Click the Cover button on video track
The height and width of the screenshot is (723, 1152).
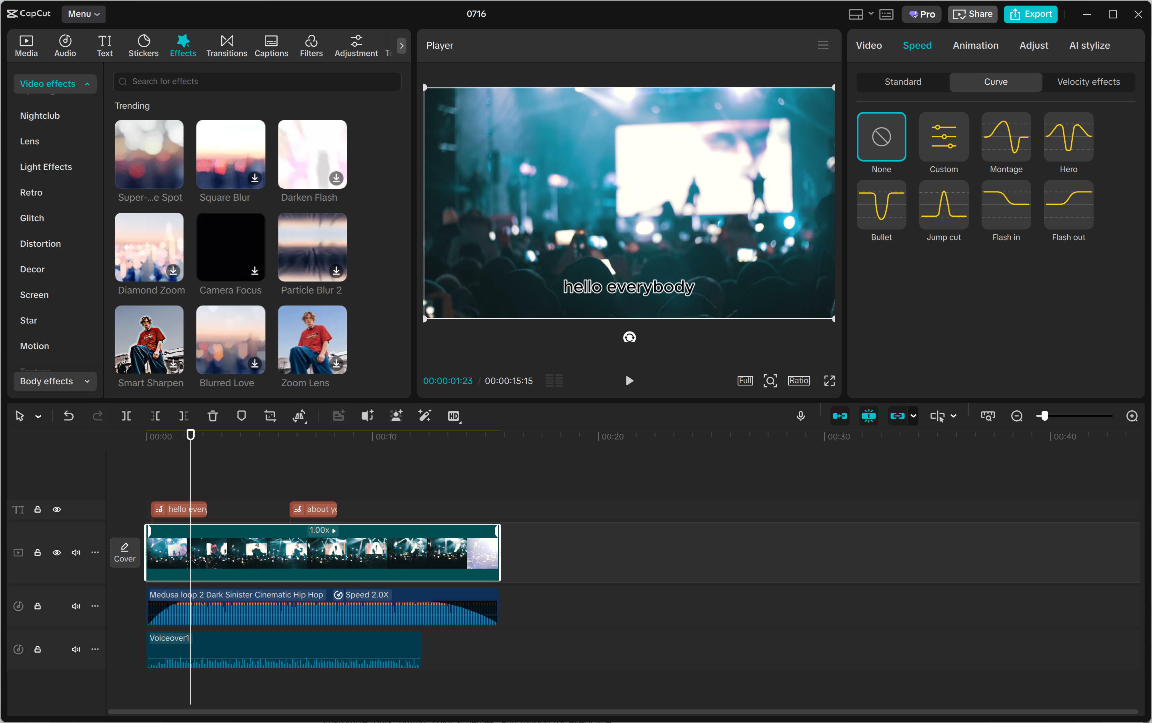pos(124,552)
